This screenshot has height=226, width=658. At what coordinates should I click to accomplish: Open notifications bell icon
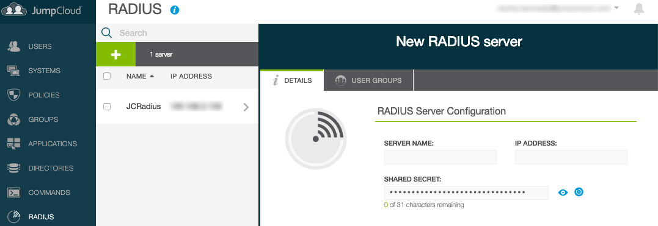638,9
